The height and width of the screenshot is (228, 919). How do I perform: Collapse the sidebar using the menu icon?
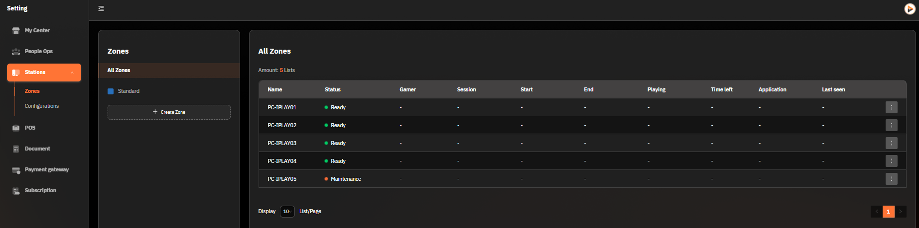point(101,8)
